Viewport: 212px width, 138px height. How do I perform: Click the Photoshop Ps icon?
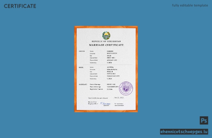pos(204,120)
